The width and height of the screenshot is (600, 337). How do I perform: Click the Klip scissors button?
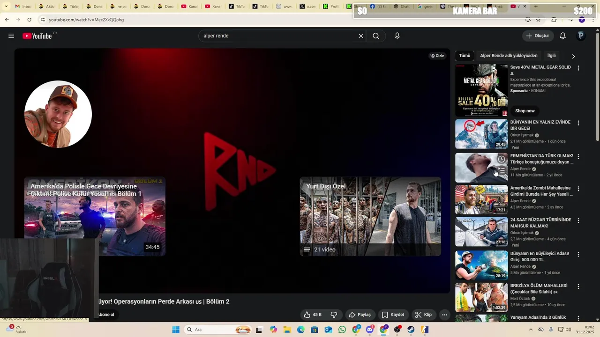(x=423, y=315)
